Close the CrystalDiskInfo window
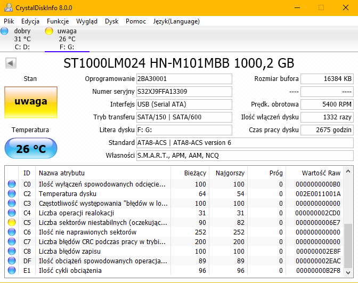This screenshot has width=358, height=283. (346, 8)
